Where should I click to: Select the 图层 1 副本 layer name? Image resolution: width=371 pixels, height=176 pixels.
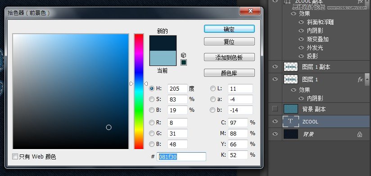pyautogui.click(x=316, y=67)
